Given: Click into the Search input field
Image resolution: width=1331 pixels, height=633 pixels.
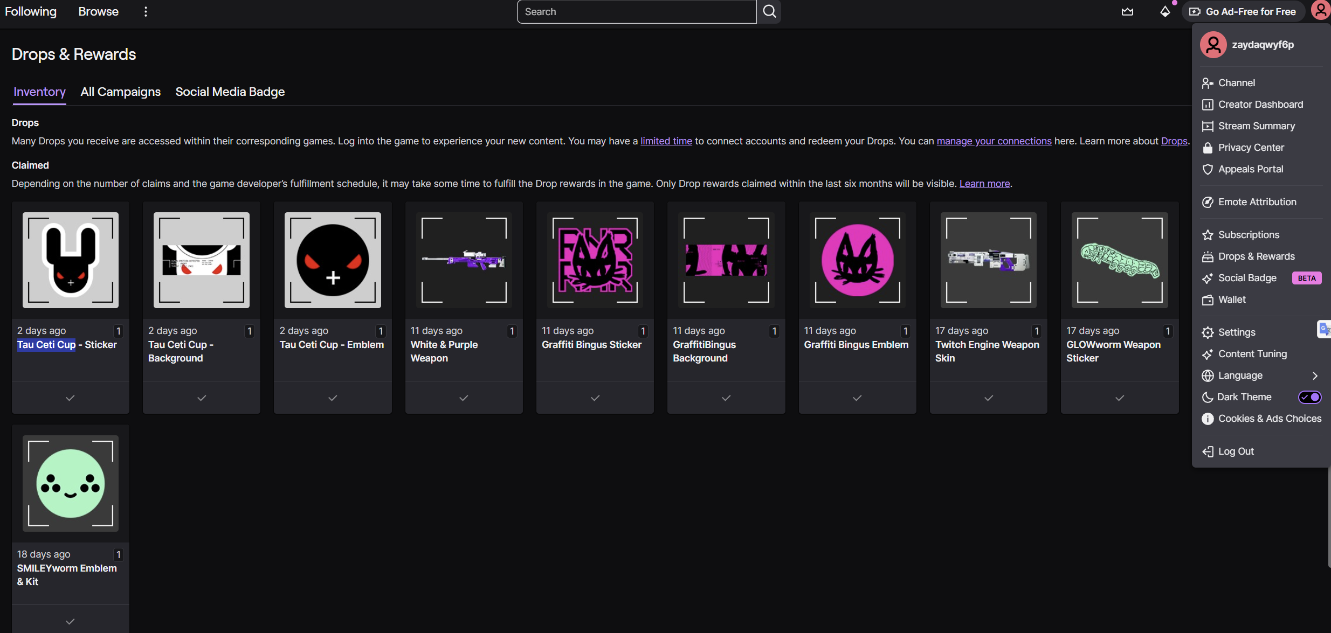Looking at the screenshot, I should [x=636, y=12].
